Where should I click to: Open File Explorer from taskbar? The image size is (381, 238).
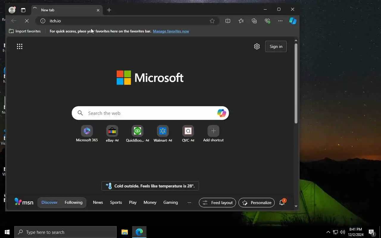point(125,232)
